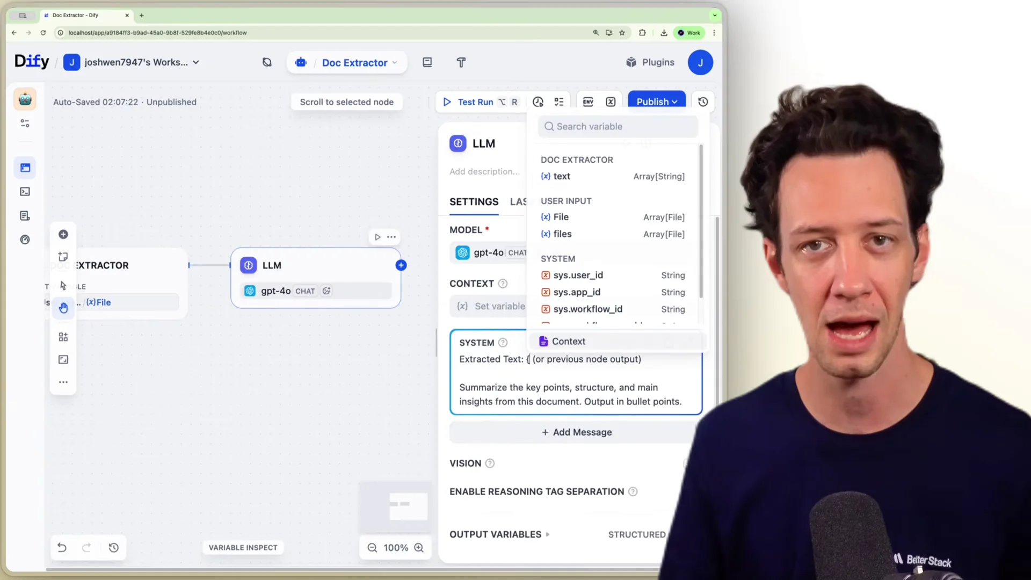The image size is (1031, 580).
Task: Open the Tools hammer icon in header
Action: [x=461, y=62]
